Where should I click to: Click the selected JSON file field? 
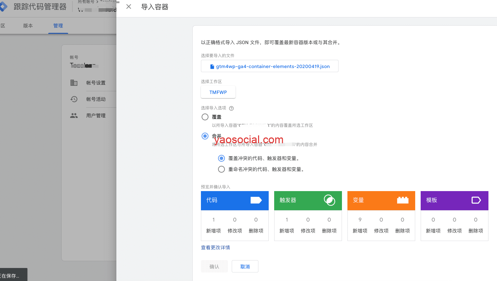click(269, 66)
